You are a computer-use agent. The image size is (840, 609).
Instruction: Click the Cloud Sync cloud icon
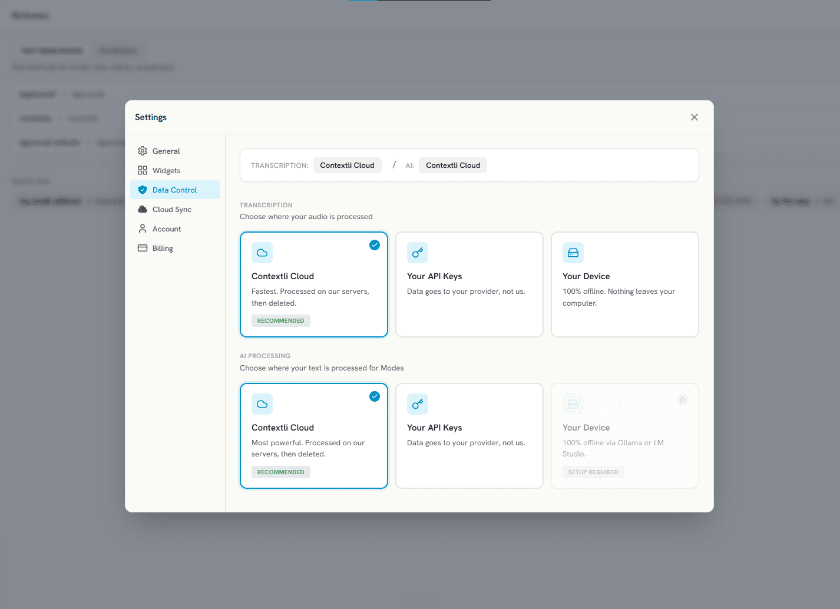pyautogui.click(x=143, y=209)
